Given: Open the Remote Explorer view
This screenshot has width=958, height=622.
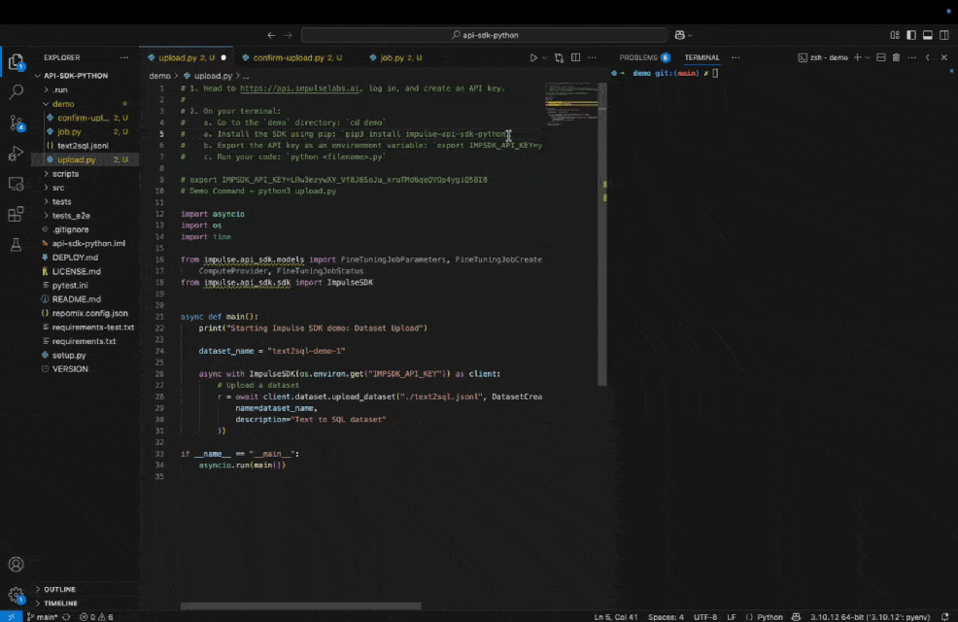Looking at the screenshot, I should [16, 184].
